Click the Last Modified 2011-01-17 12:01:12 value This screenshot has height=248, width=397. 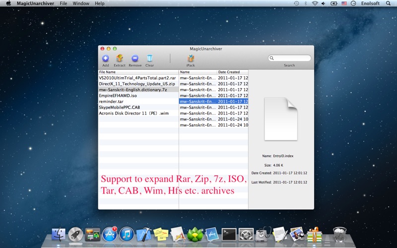(x=290, y=182)
